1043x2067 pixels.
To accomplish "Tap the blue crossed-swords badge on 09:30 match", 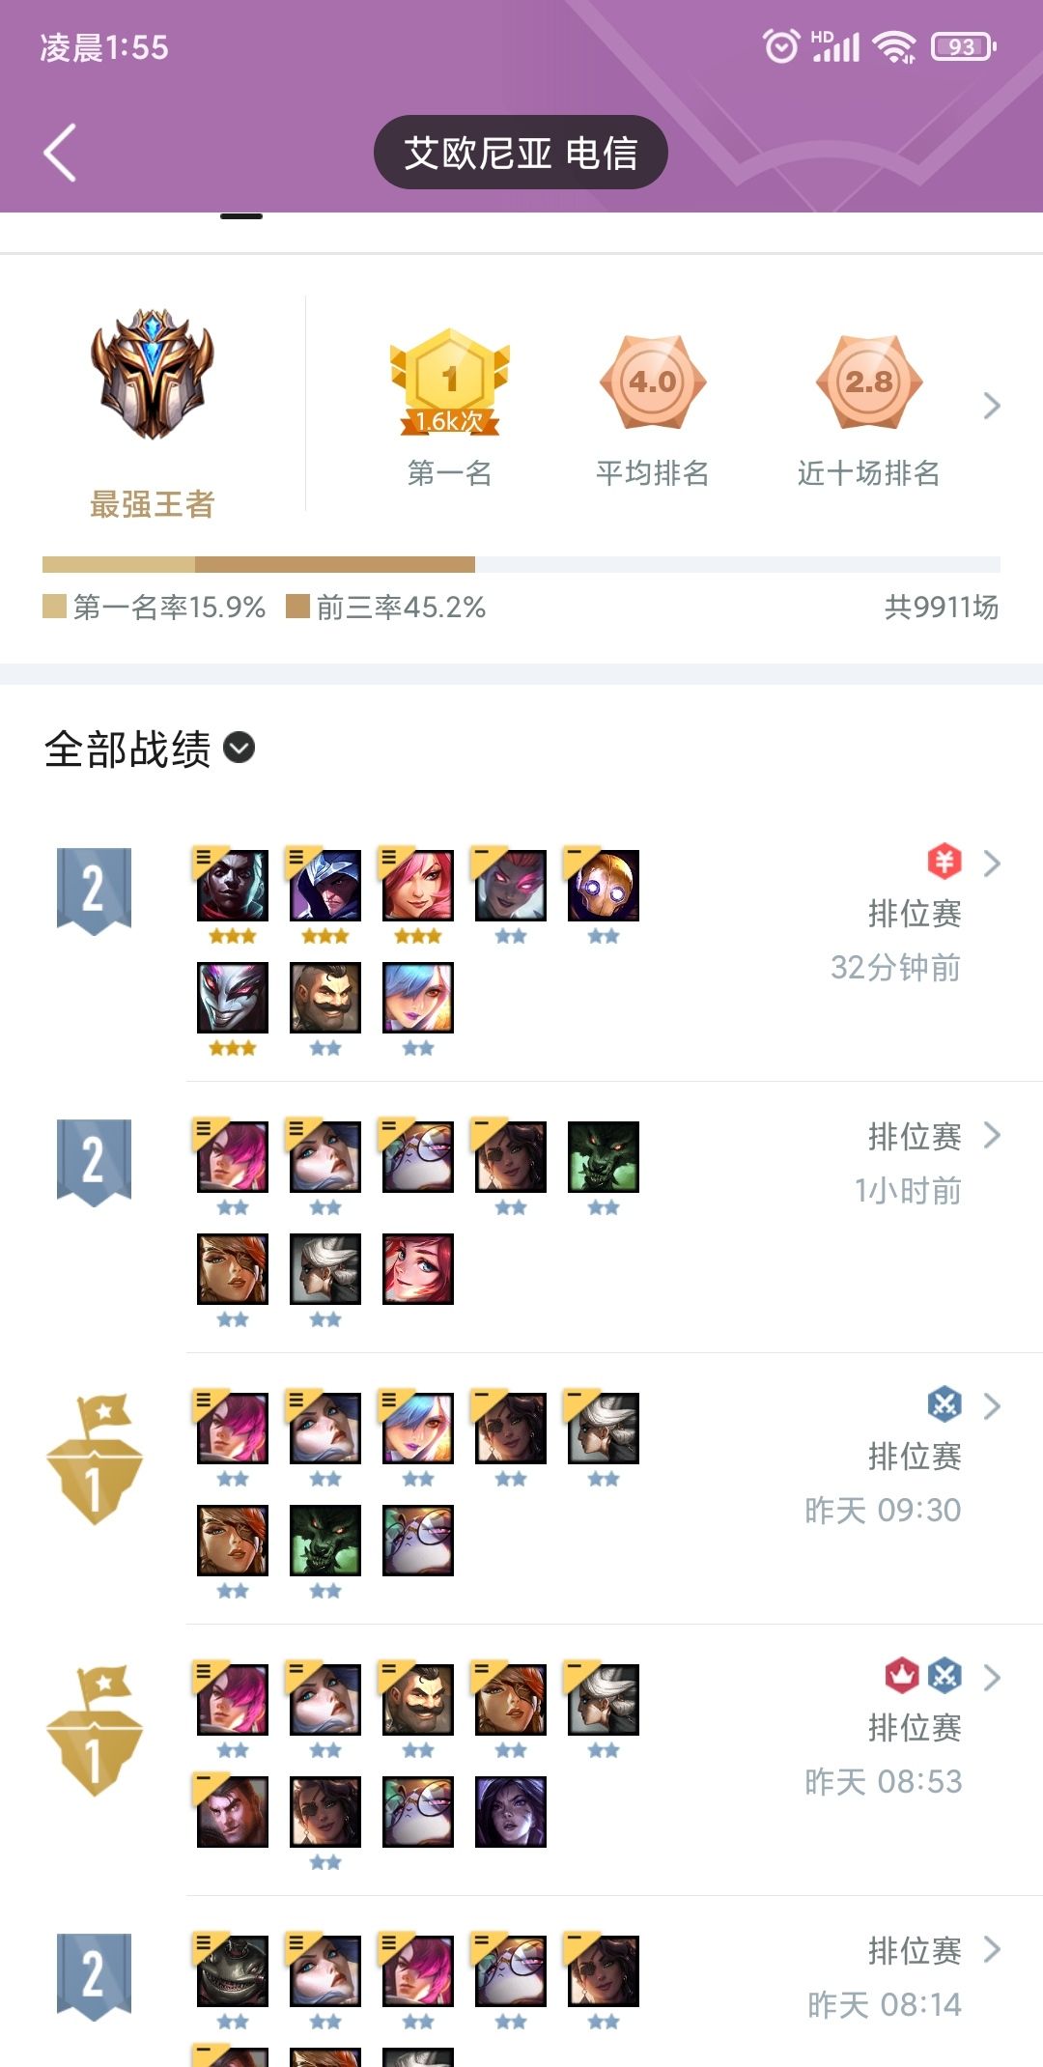I will [944, 1403].
